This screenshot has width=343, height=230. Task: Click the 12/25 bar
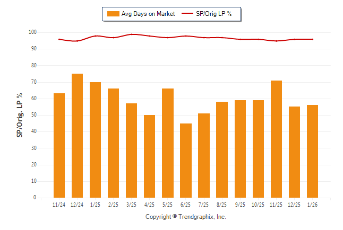294,152
